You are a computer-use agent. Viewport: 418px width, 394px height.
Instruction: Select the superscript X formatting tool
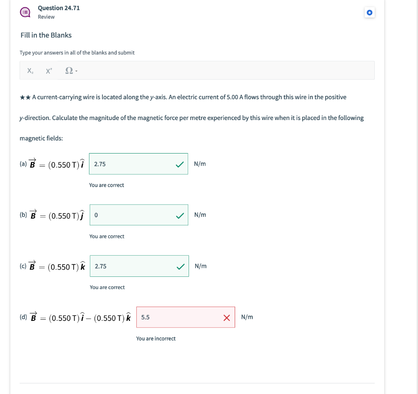coord(49,71)
